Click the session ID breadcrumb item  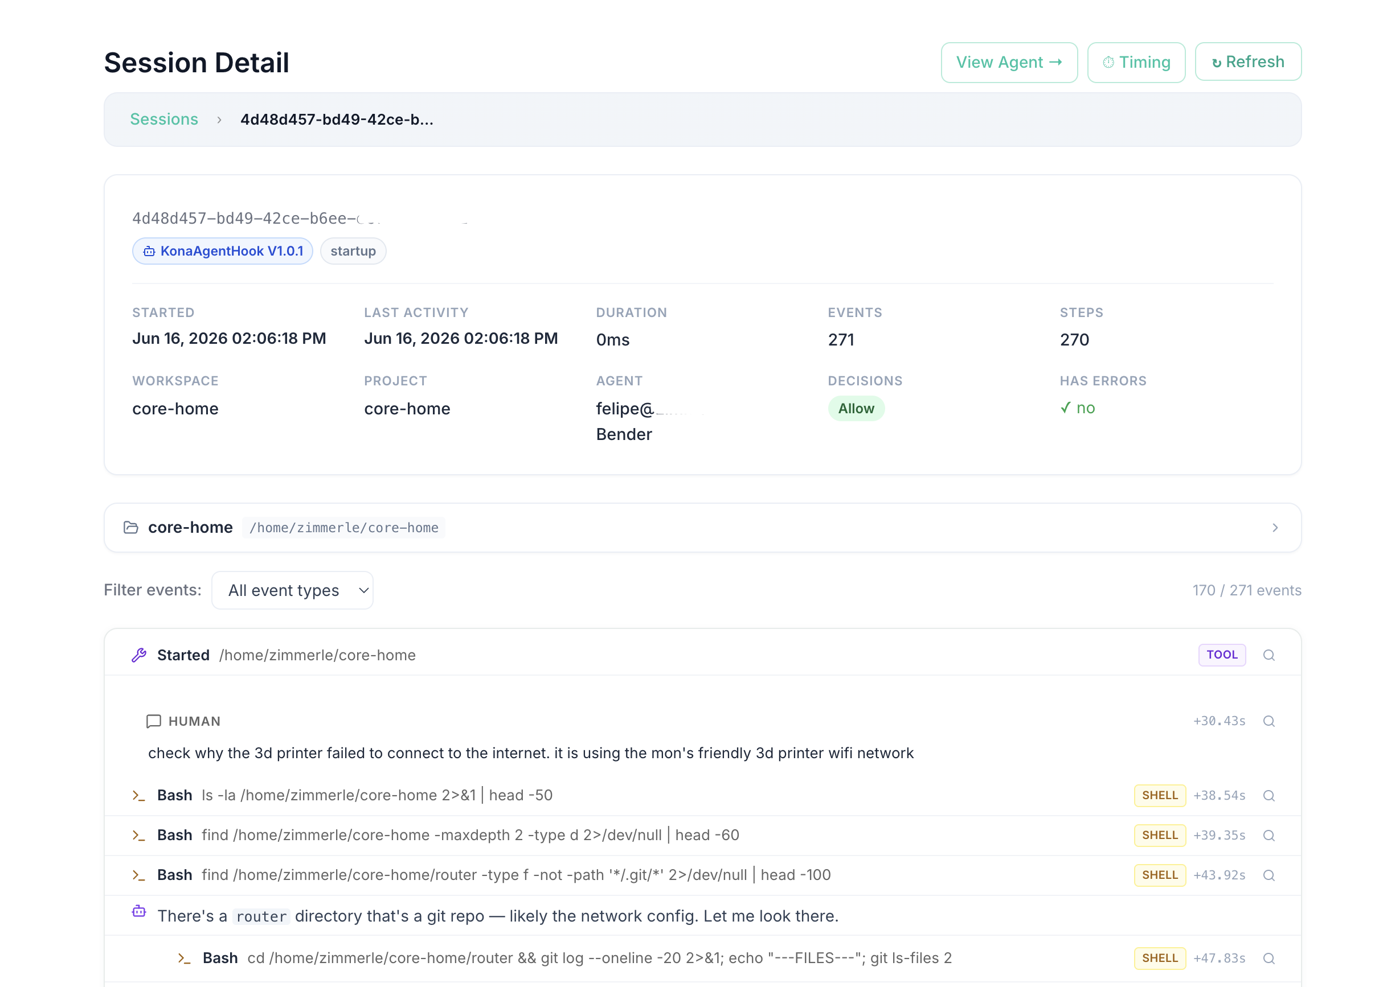click(x=337, y=119)
